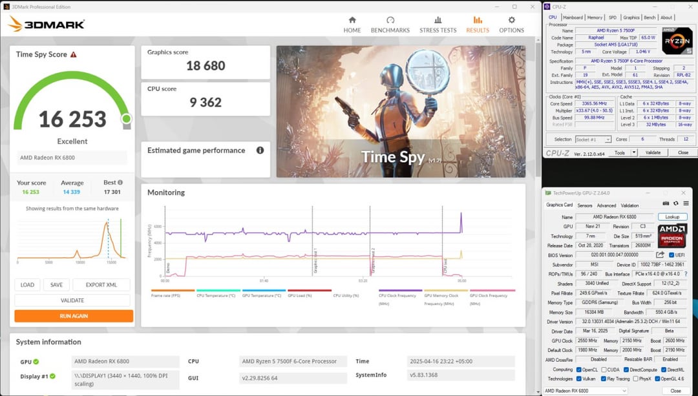The image size is (698, 396).
Task: Toggle the DirectCompute checkbox in GPU-Z
Action: tap(626, 370)
